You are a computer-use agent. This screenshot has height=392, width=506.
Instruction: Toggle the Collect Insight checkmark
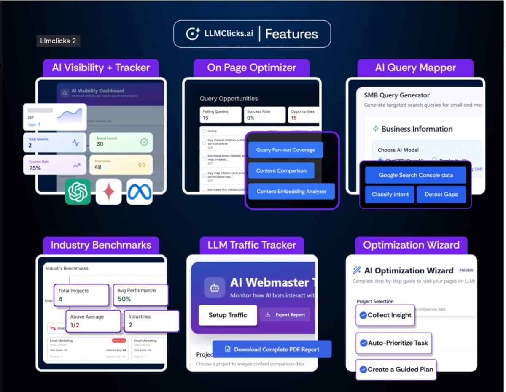pos(362,315)
